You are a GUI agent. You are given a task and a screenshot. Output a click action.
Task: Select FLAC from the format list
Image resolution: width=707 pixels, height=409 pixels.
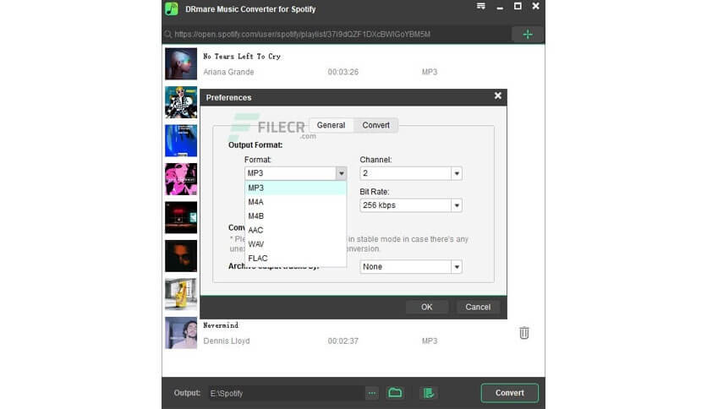click(x=295, y=258)
